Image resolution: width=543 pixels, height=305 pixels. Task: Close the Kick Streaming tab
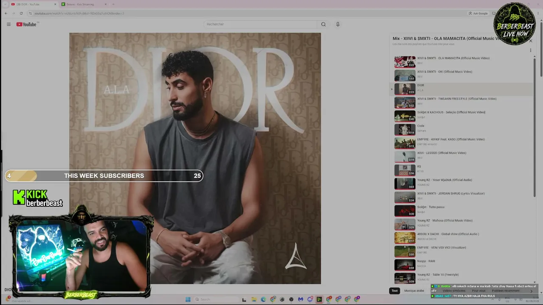[106, 4]
